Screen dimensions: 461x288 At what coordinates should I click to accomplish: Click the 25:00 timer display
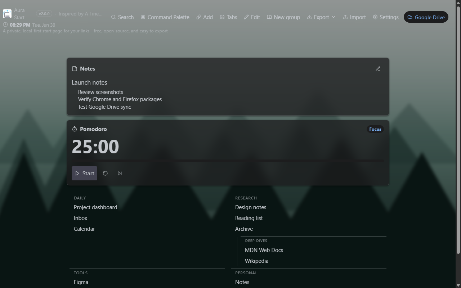pyautogui.click(x=95, y=147)
